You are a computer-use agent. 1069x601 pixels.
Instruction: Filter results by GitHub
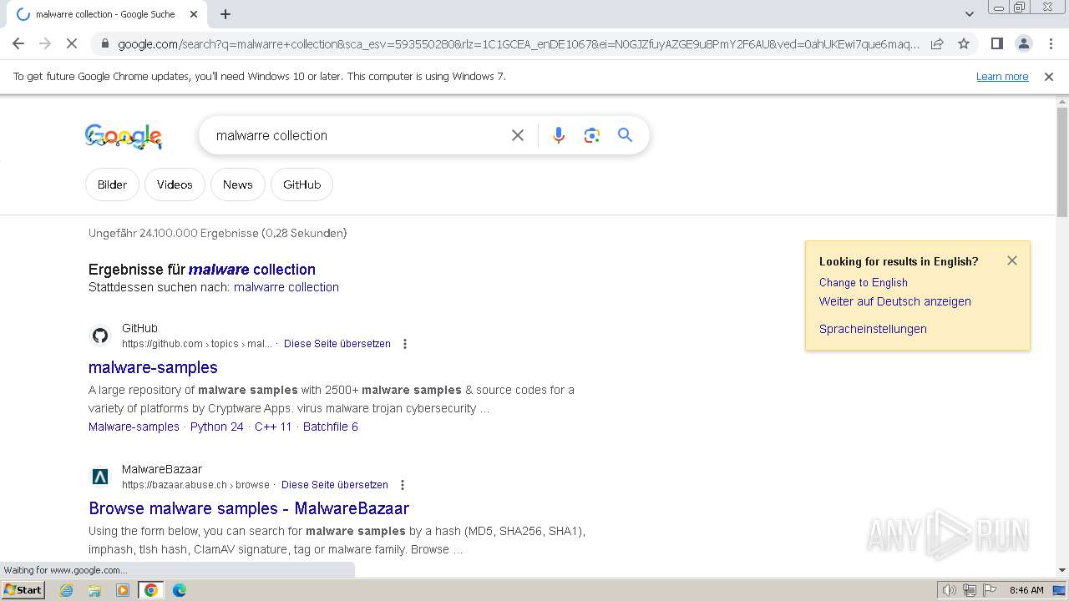click(x=301, y=184)
